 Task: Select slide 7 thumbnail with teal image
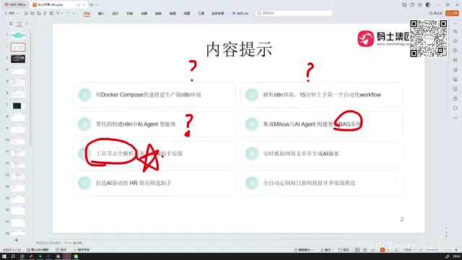coord(18,106)
